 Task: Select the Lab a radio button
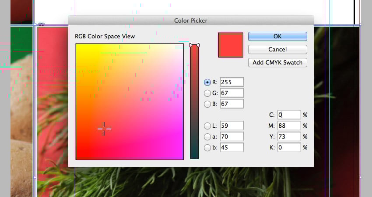point(207,136)
